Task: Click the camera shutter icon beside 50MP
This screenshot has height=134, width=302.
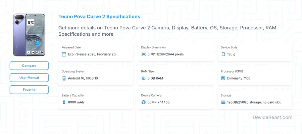Action: pyautogui.click(x=144, y=102)
